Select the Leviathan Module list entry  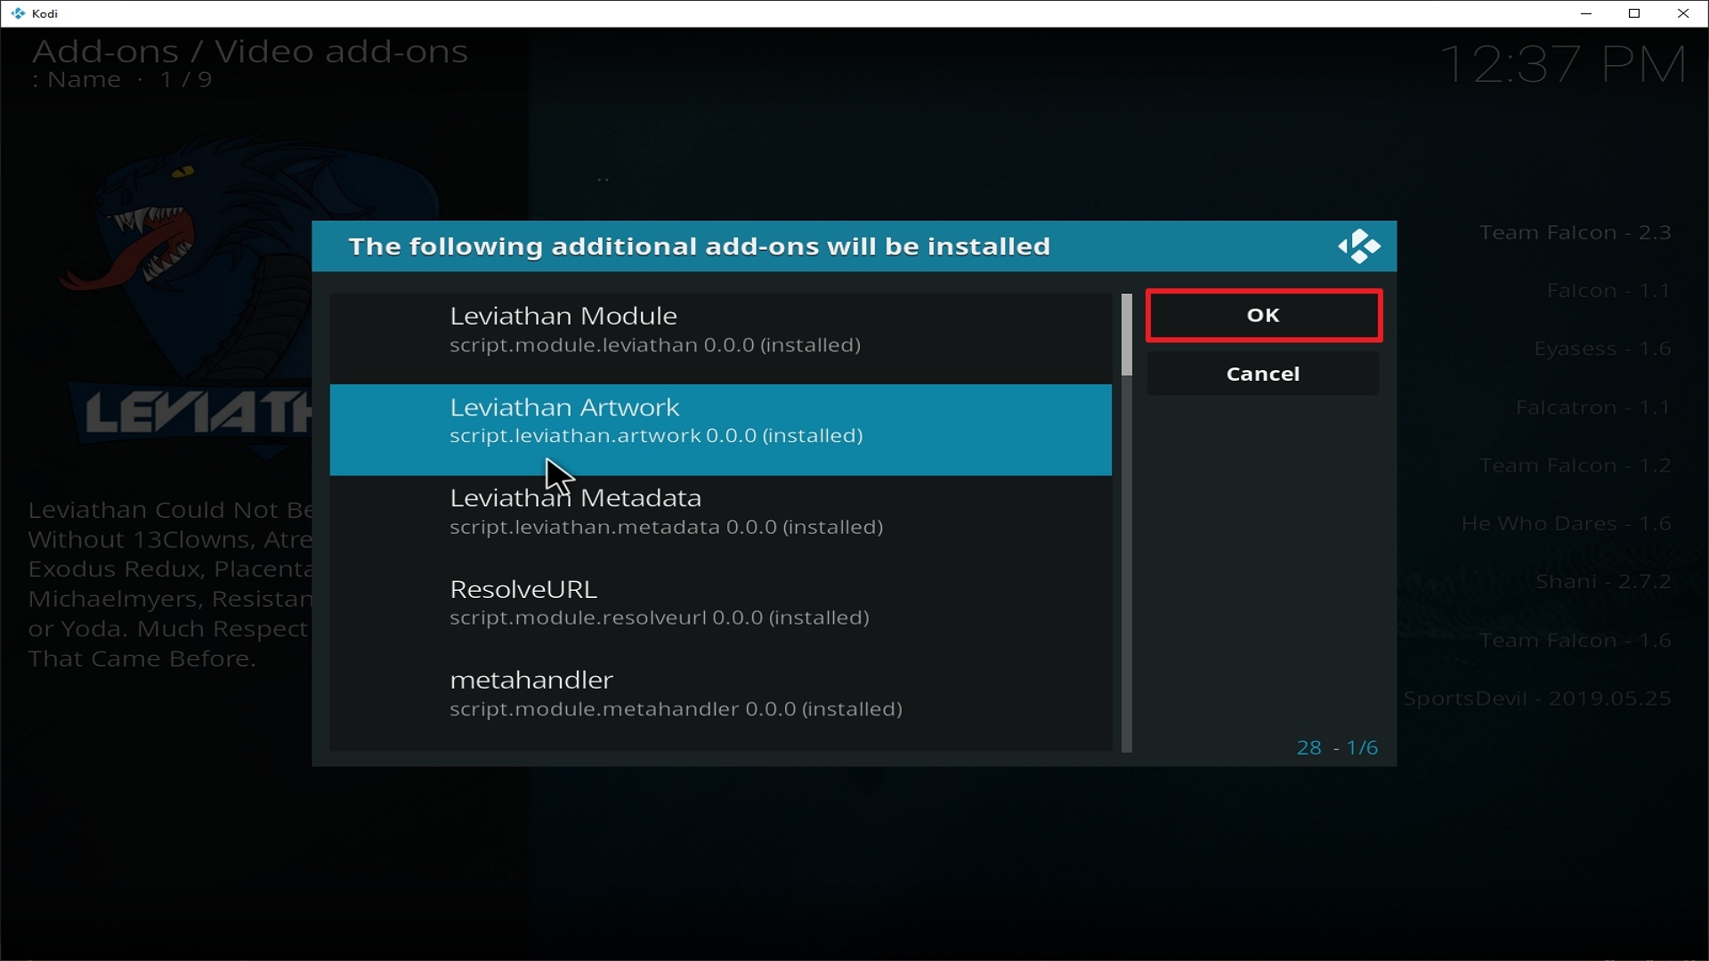coord(720,338)
